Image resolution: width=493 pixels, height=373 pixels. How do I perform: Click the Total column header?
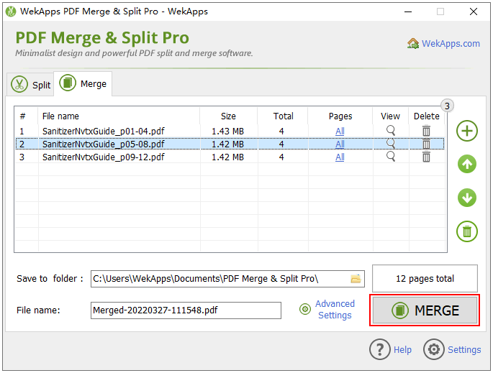(283, 116)
